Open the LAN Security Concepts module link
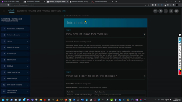This screenshot has width=182, height=102. pyautogui.click(x=15, y=85)
